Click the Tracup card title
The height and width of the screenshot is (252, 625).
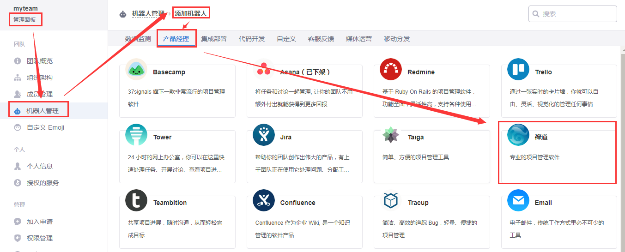[x=418, y=203]
